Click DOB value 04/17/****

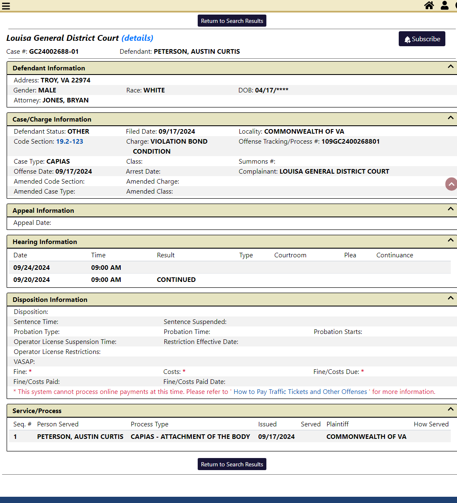[272, 90]
